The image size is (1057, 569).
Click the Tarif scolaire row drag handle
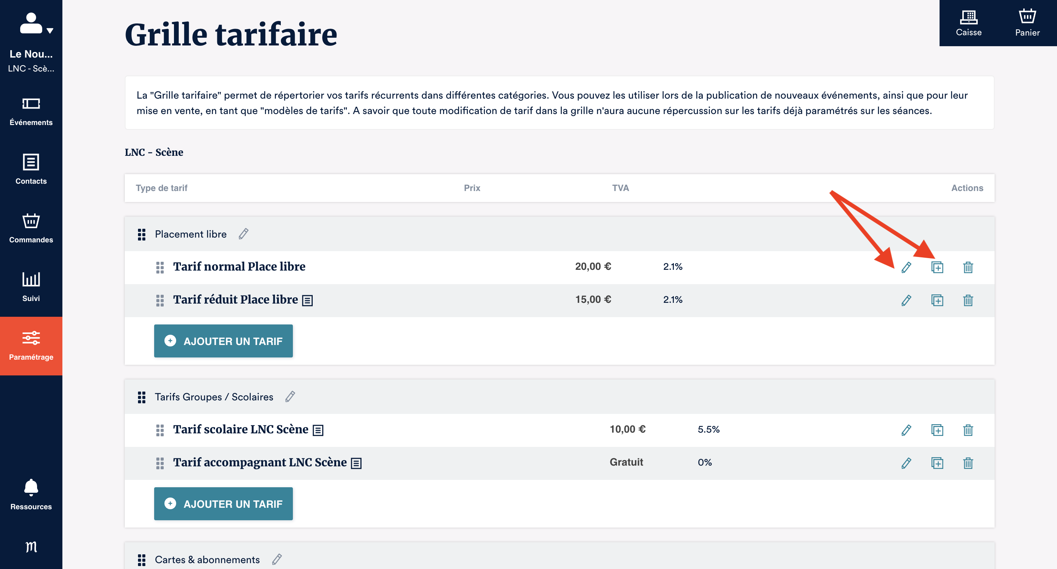coord(160,430)
